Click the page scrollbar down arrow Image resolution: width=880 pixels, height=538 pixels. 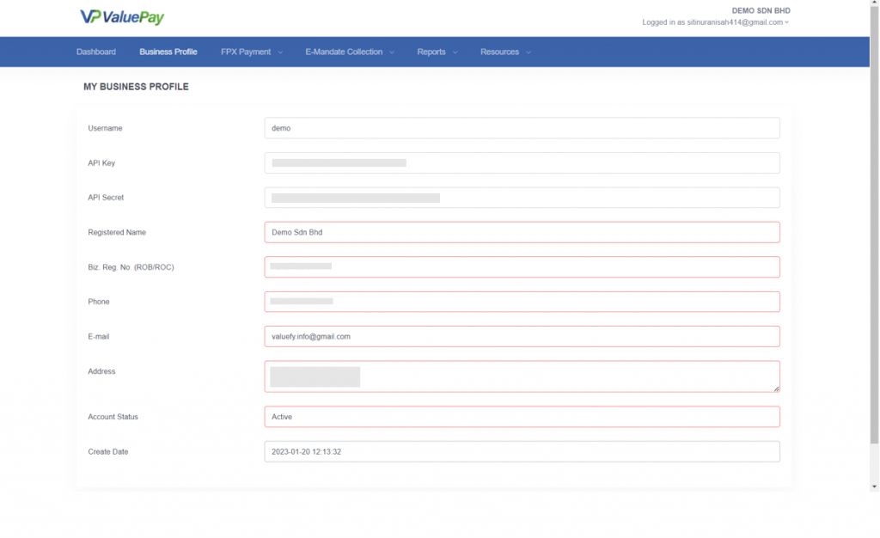coord(874,486)
